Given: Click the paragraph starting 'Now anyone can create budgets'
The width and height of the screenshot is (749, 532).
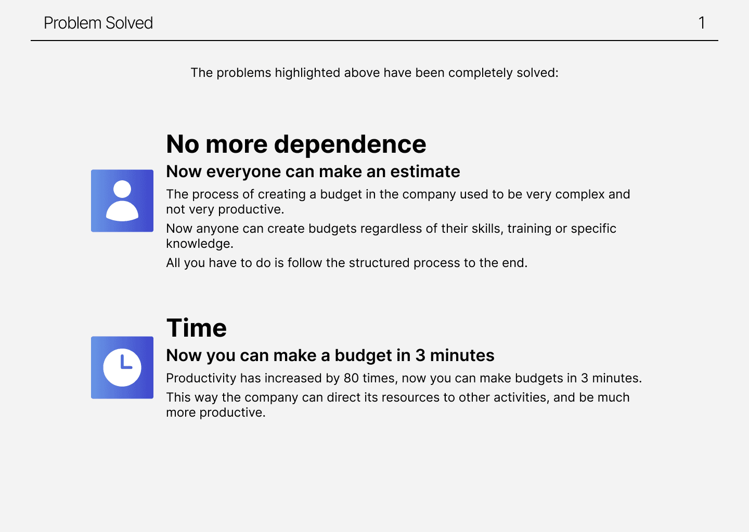Looking at the screenshot, I should pyautogui.click(x=391, y=236).
